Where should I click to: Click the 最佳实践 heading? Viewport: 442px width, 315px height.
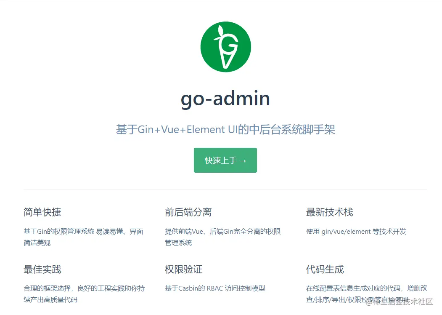[42, 269]
